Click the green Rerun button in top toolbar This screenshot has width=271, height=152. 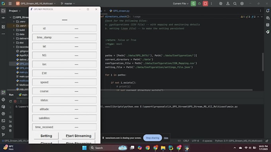[193, 4]
